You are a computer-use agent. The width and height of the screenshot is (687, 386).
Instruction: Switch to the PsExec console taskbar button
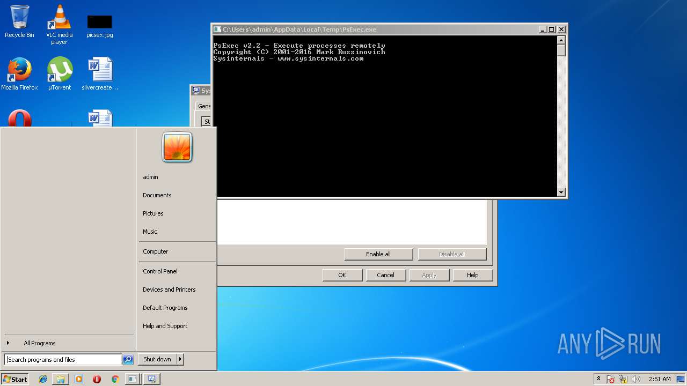pyautogui.click(x=132, y=379)
